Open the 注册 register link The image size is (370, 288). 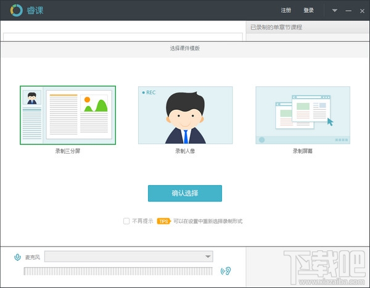(x=286, y=10)
